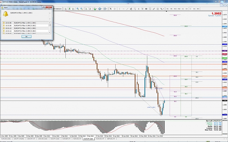Open the USDCAD,Daily chart tab

click(x=43, y=139)
